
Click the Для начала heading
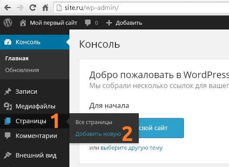click(109, 105)
